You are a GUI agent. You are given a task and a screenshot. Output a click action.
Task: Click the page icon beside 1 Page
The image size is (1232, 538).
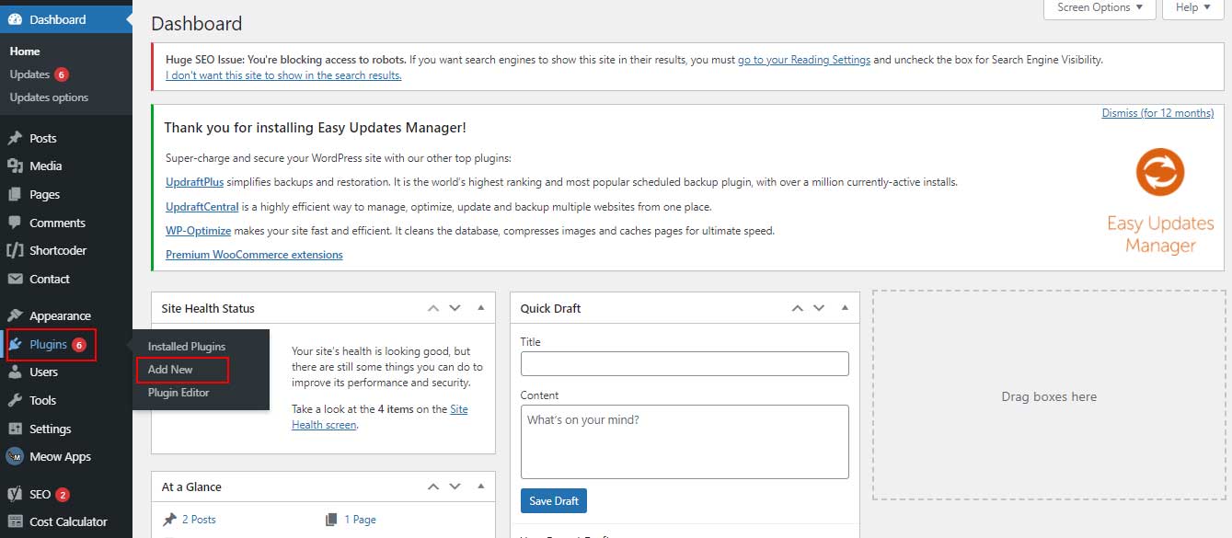click(x=332, y=520)
